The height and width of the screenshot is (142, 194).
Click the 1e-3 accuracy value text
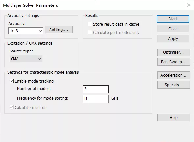[14, 31]
